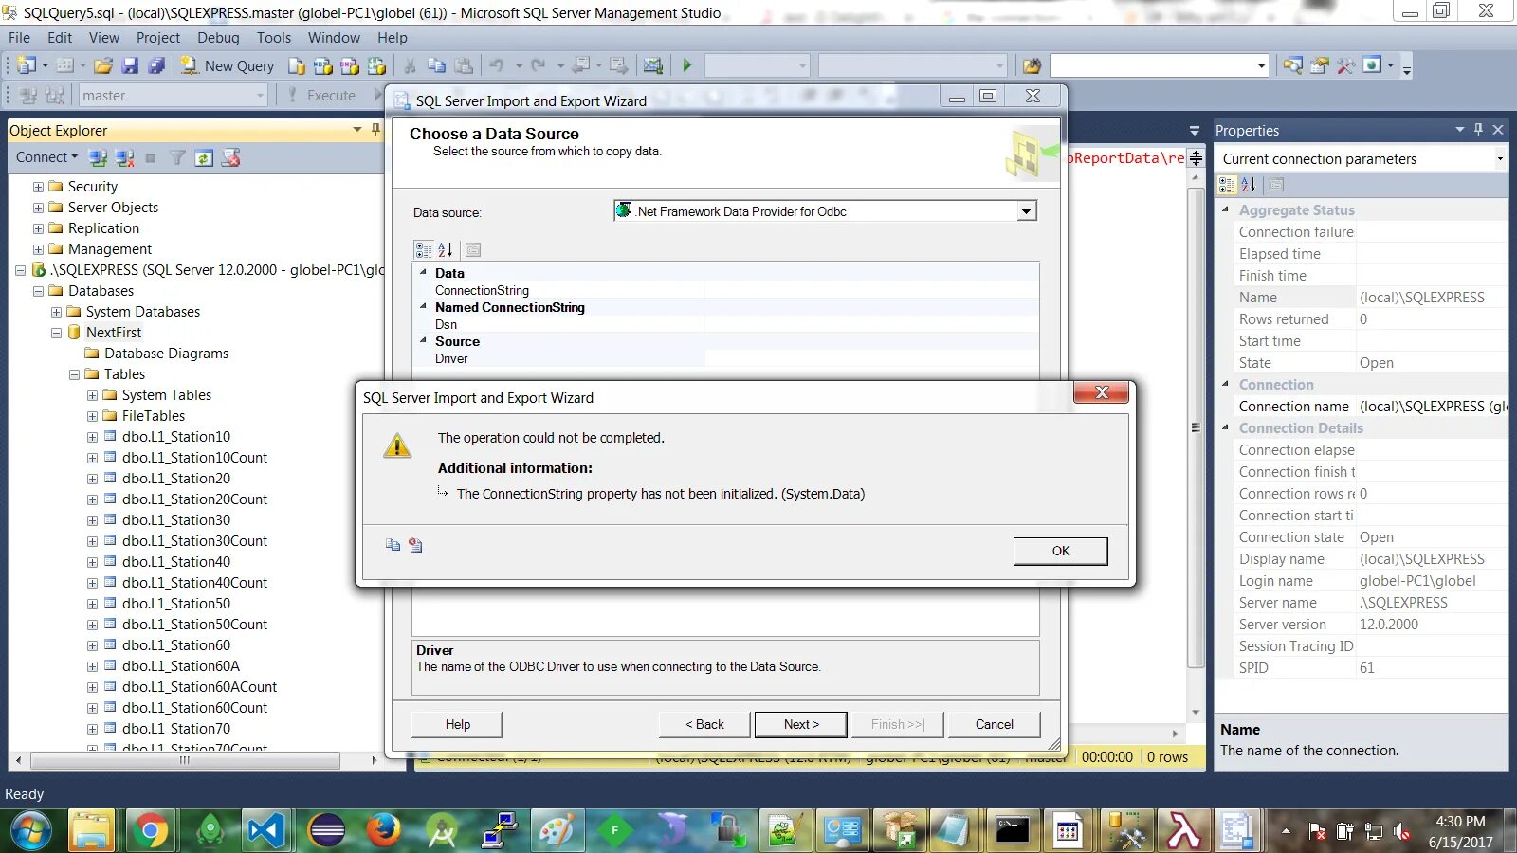Open the Edit menu
The width and height of the screenshot is (1517, 853).
[60, 38]
